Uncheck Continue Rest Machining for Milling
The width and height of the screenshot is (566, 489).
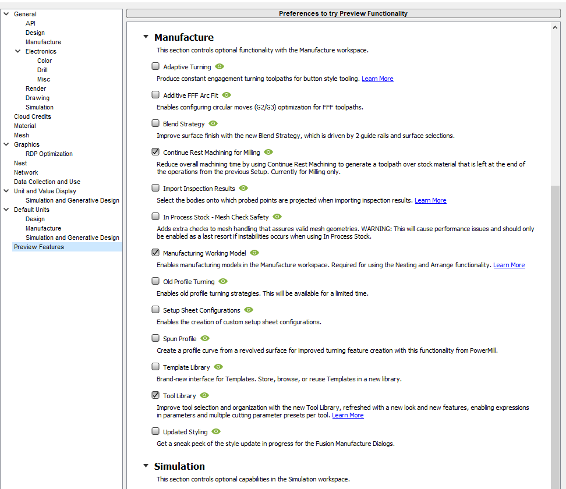point(155,151)
